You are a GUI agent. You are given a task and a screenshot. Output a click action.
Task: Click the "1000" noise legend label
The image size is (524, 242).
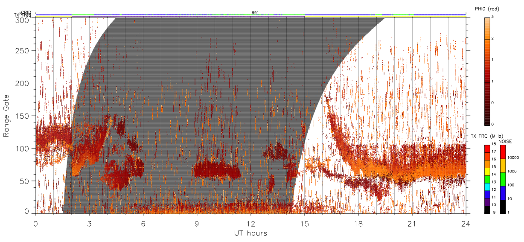(x=512, y=171)
